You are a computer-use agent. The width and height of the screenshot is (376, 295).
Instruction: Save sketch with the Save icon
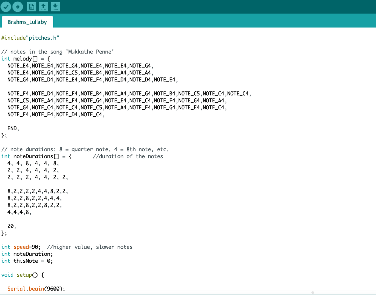55,7
